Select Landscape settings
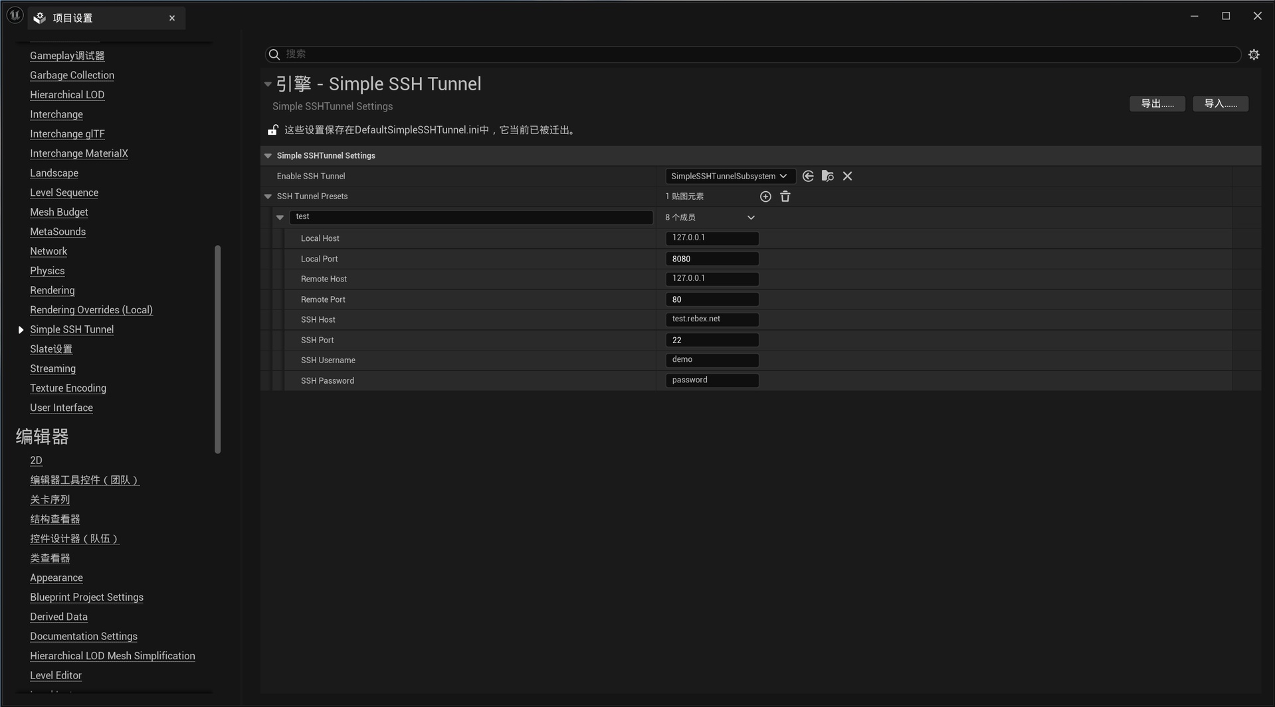The image size is (1275, 707). pyautogui.click(x=54, y=173)
